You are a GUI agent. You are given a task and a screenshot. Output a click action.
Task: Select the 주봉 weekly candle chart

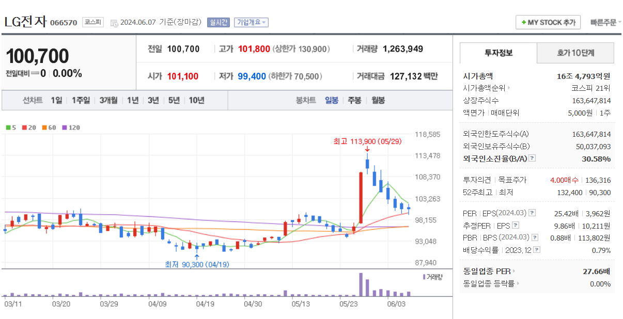click(354, 100)
